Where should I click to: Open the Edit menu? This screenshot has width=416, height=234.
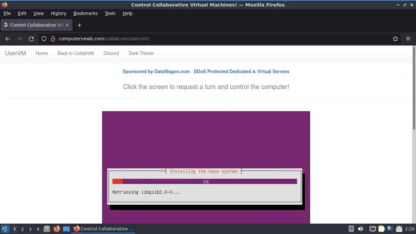[x=22, y=13]
